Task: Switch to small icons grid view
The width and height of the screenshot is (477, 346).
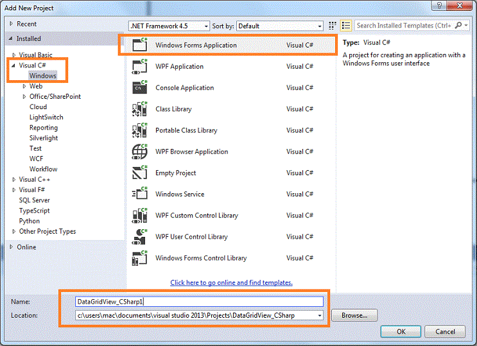Action: pyautogui.click(x=333, y=26)
